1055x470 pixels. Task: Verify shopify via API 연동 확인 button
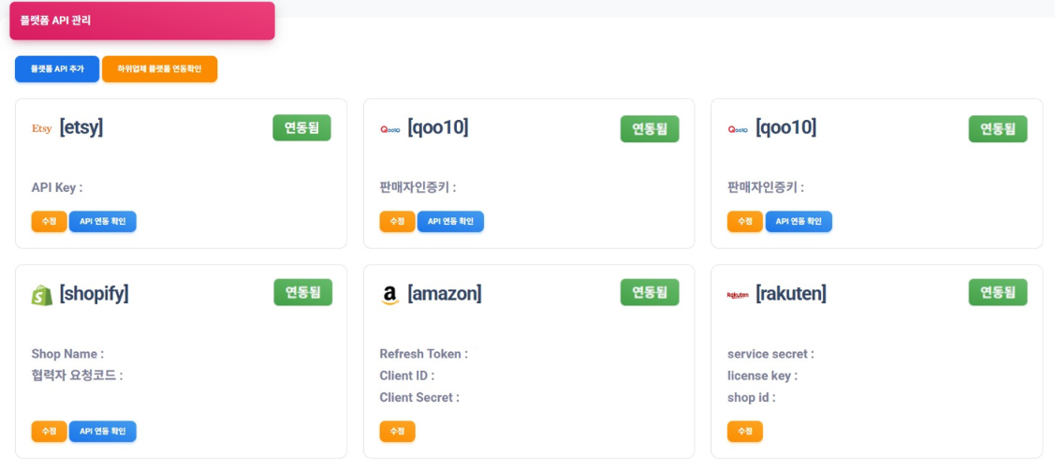click(x=103, y=432)
